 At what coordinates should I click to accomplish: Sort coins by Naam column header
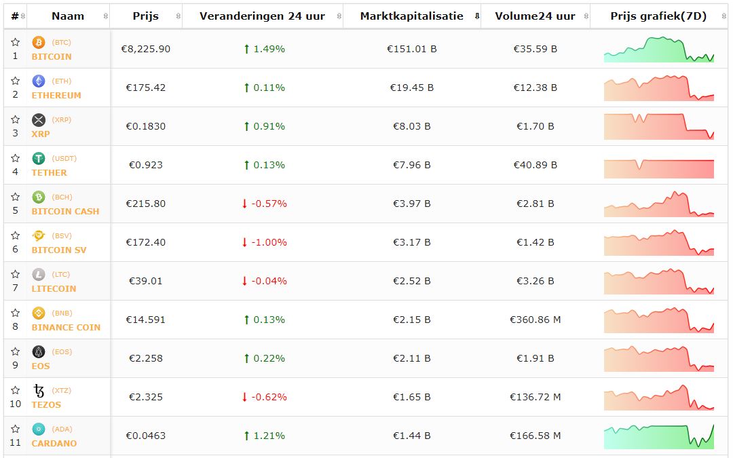(x=68, y=16)
